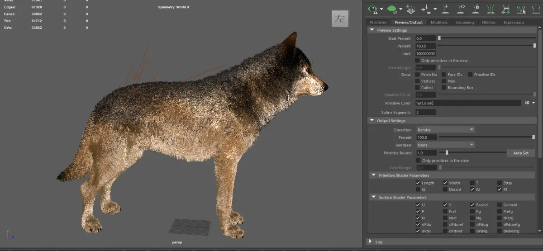
Task: Click the add guides grid icon with plus
Action: 411,8
